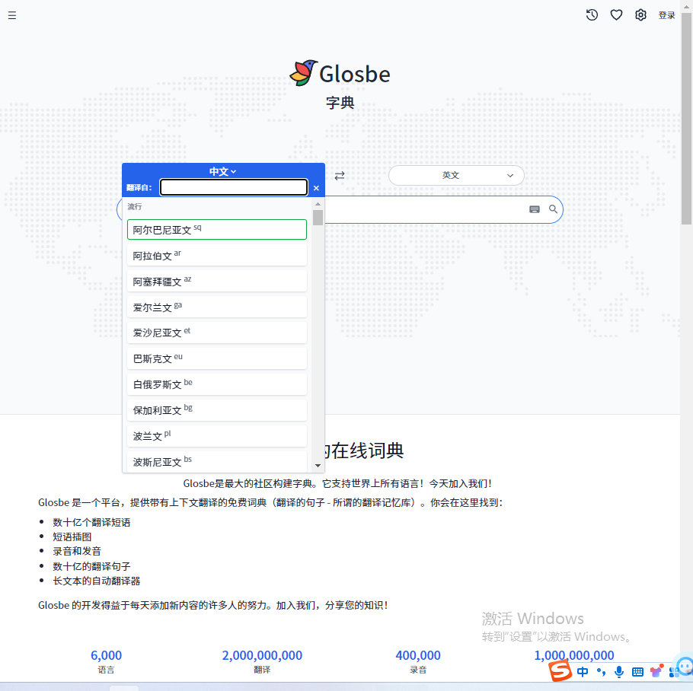Image resolution: width=693 pixels, height=691 pixels.
Task: Click the 字典 heading under logo
Action: 340,103
